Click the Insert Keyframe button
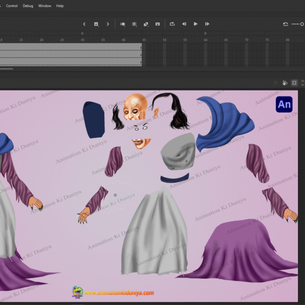The width and height of the screenshot is (305, 305). 96,24
